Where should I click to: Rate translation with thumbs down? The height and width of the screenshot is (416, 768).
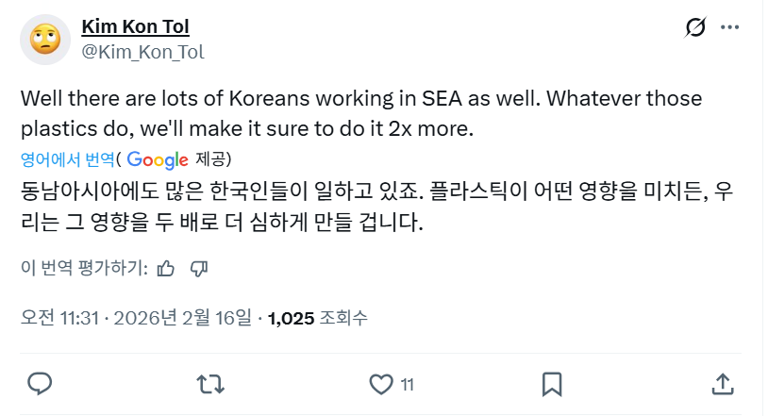(198, 268)
